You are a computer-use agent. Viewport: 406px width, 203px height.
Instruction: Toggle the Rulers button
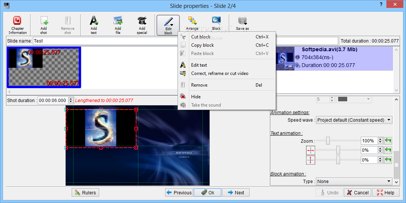tap(86, 193)
